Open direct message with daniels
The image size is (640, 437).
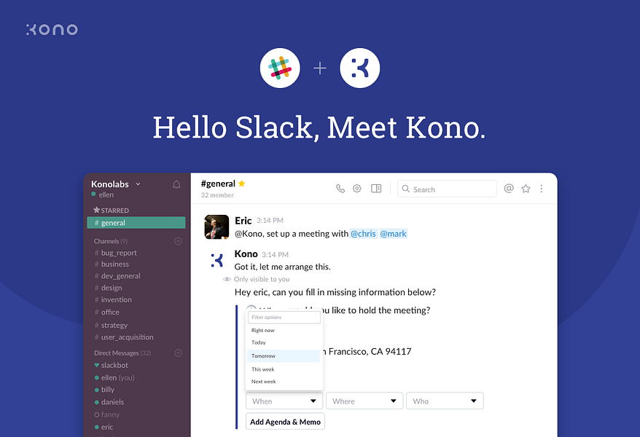pyautogui.click(x=109, y=402)
